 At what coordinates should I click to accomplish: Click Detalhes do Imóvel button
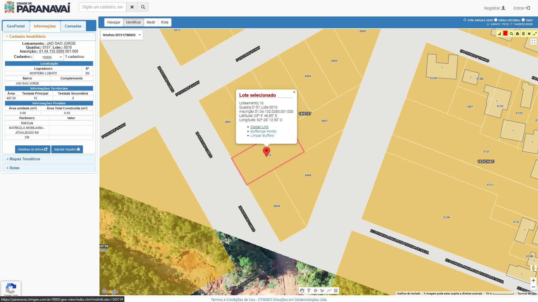33,149
